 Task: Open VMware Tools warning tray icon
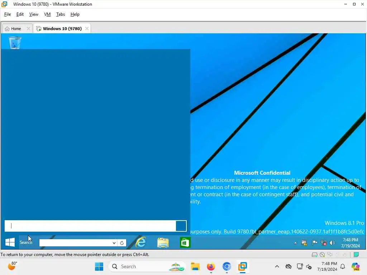click(x=304, y=243)
